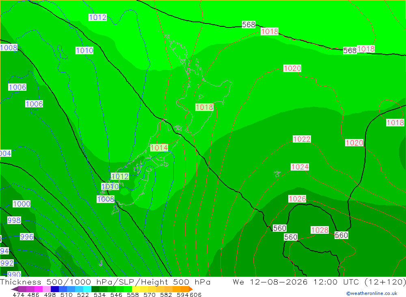Click the 1024 isobar label
This screenshot has height=297, width=406.
click(x=300, y=167)
